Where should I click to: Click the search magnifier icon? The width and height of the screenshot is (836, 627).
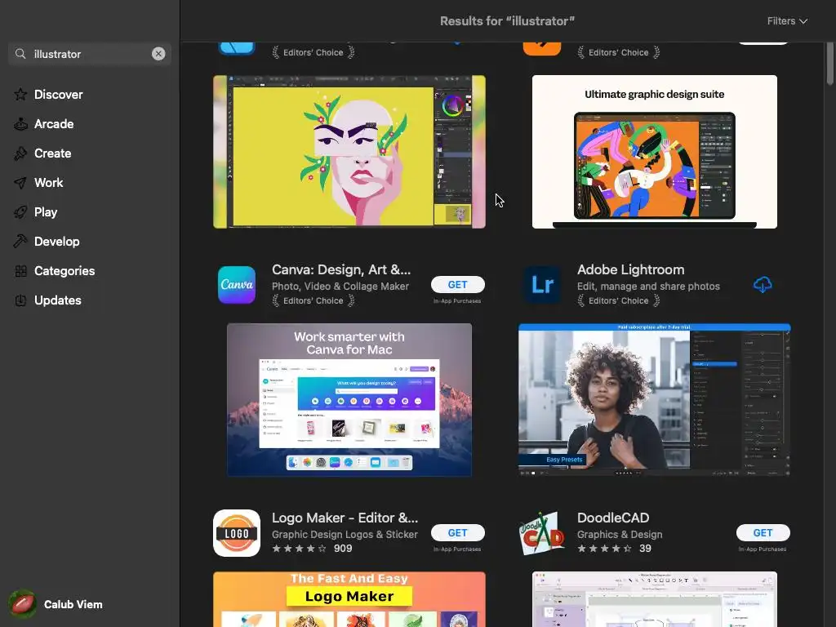pyautogui.click(x=20, y=54)
